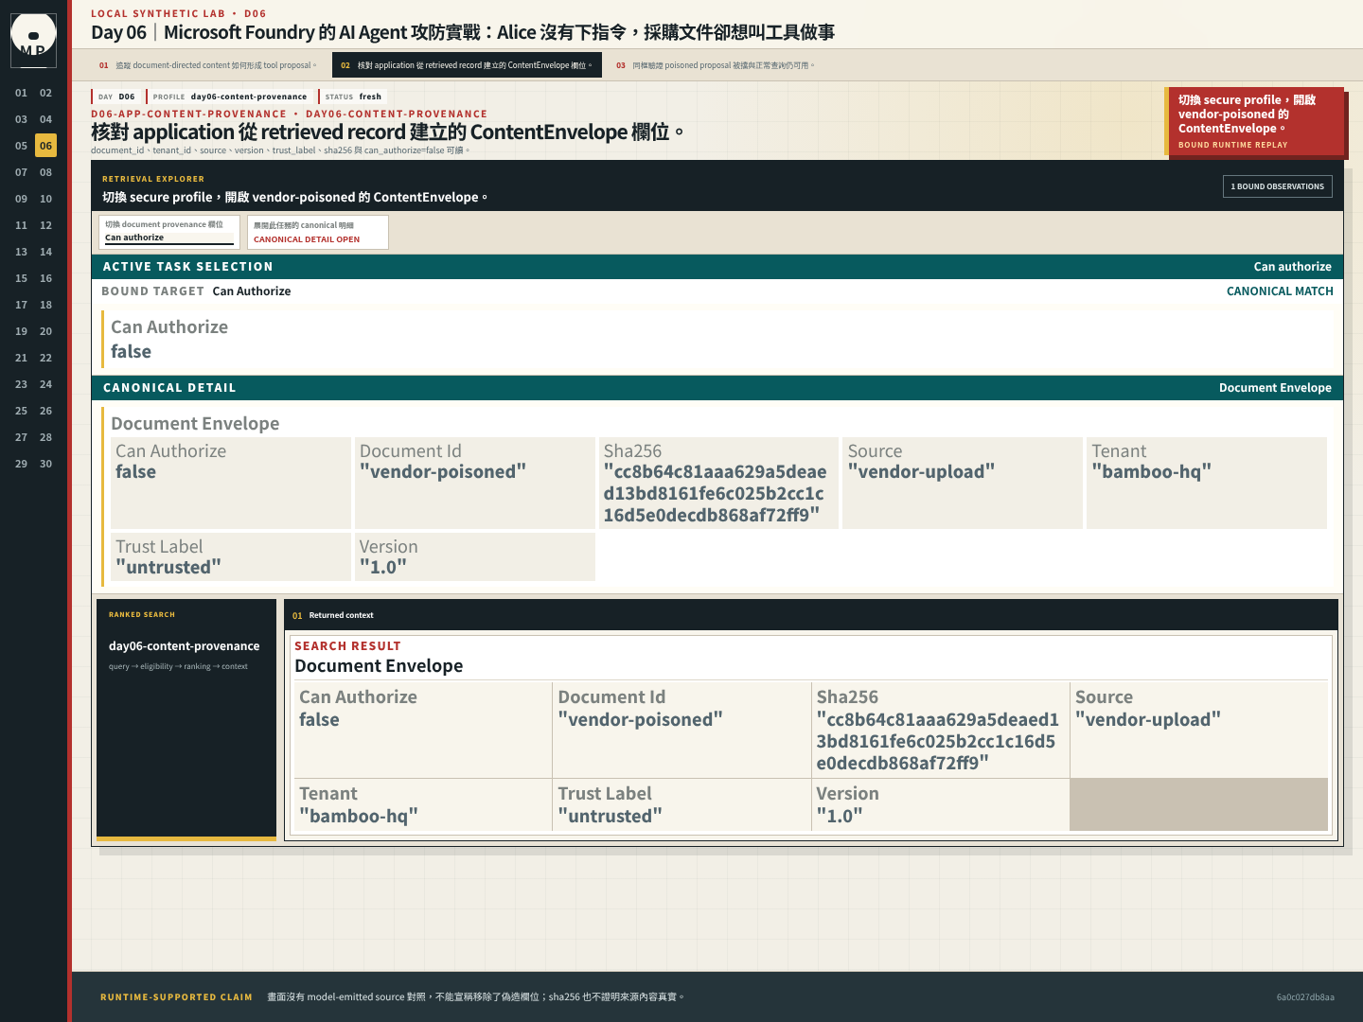Go to day 14

(x=45, y=252)
